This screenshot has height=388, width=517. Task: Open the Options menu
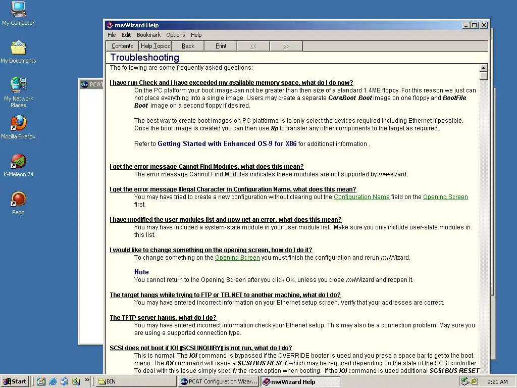pyautogui.click(x=175, y=35)
